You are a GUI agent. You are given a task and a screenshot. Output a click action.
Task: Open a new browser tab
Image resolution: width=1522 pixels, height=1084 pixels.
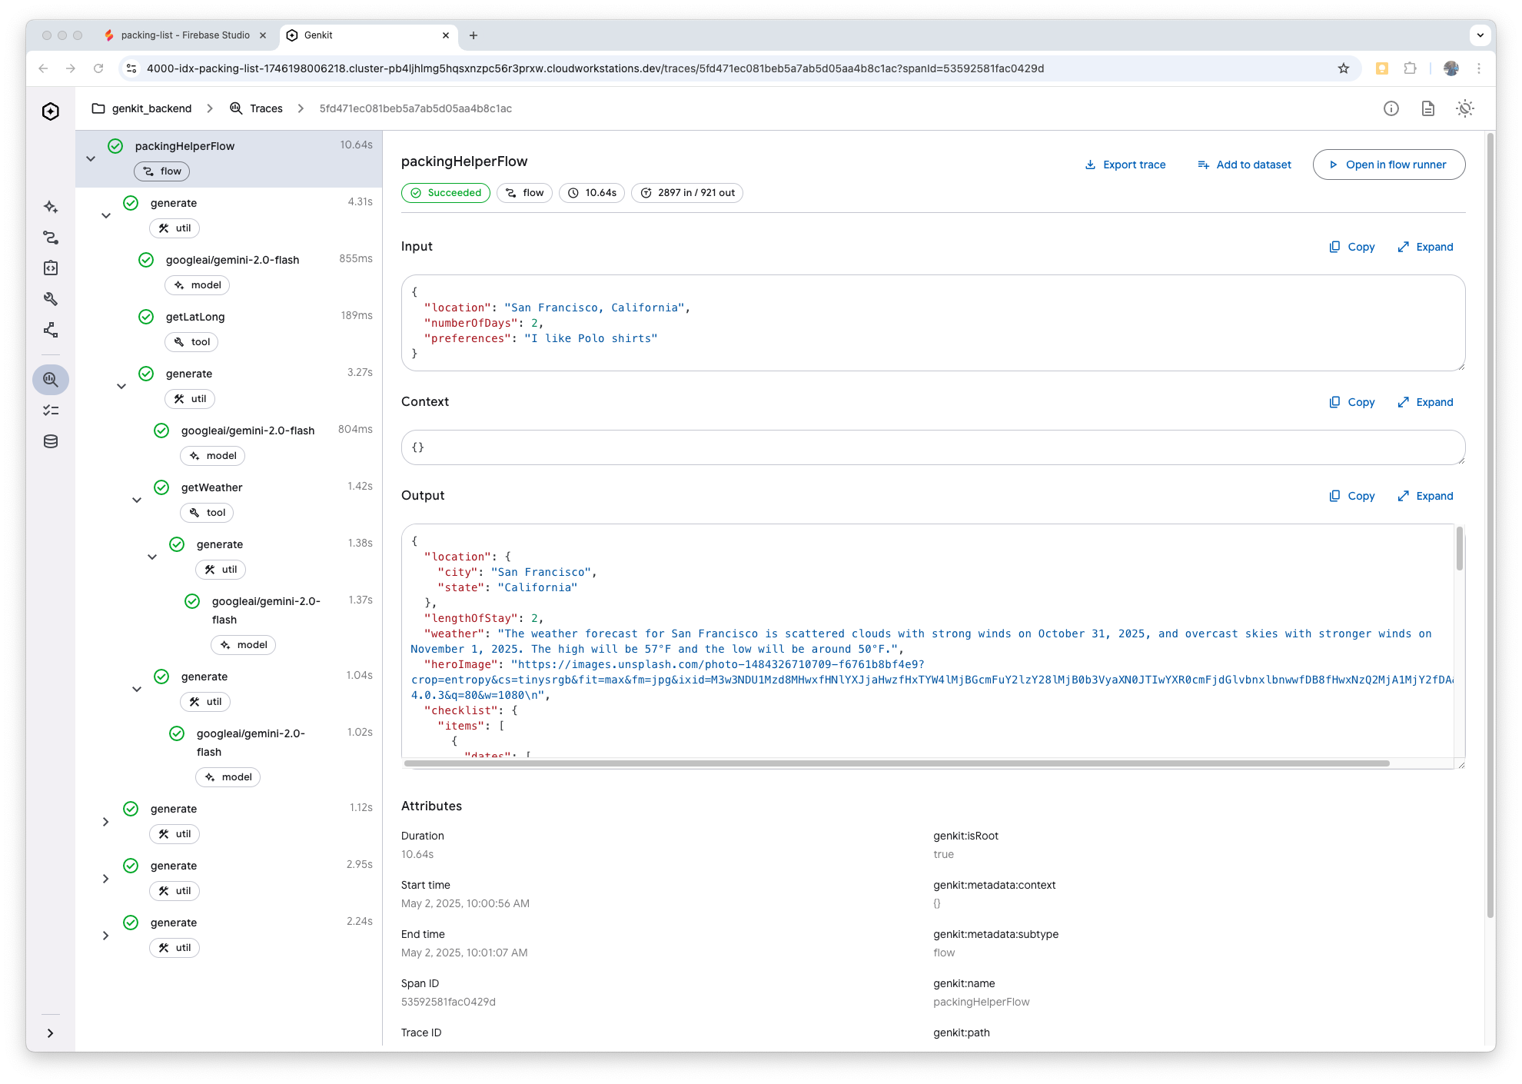474,35
